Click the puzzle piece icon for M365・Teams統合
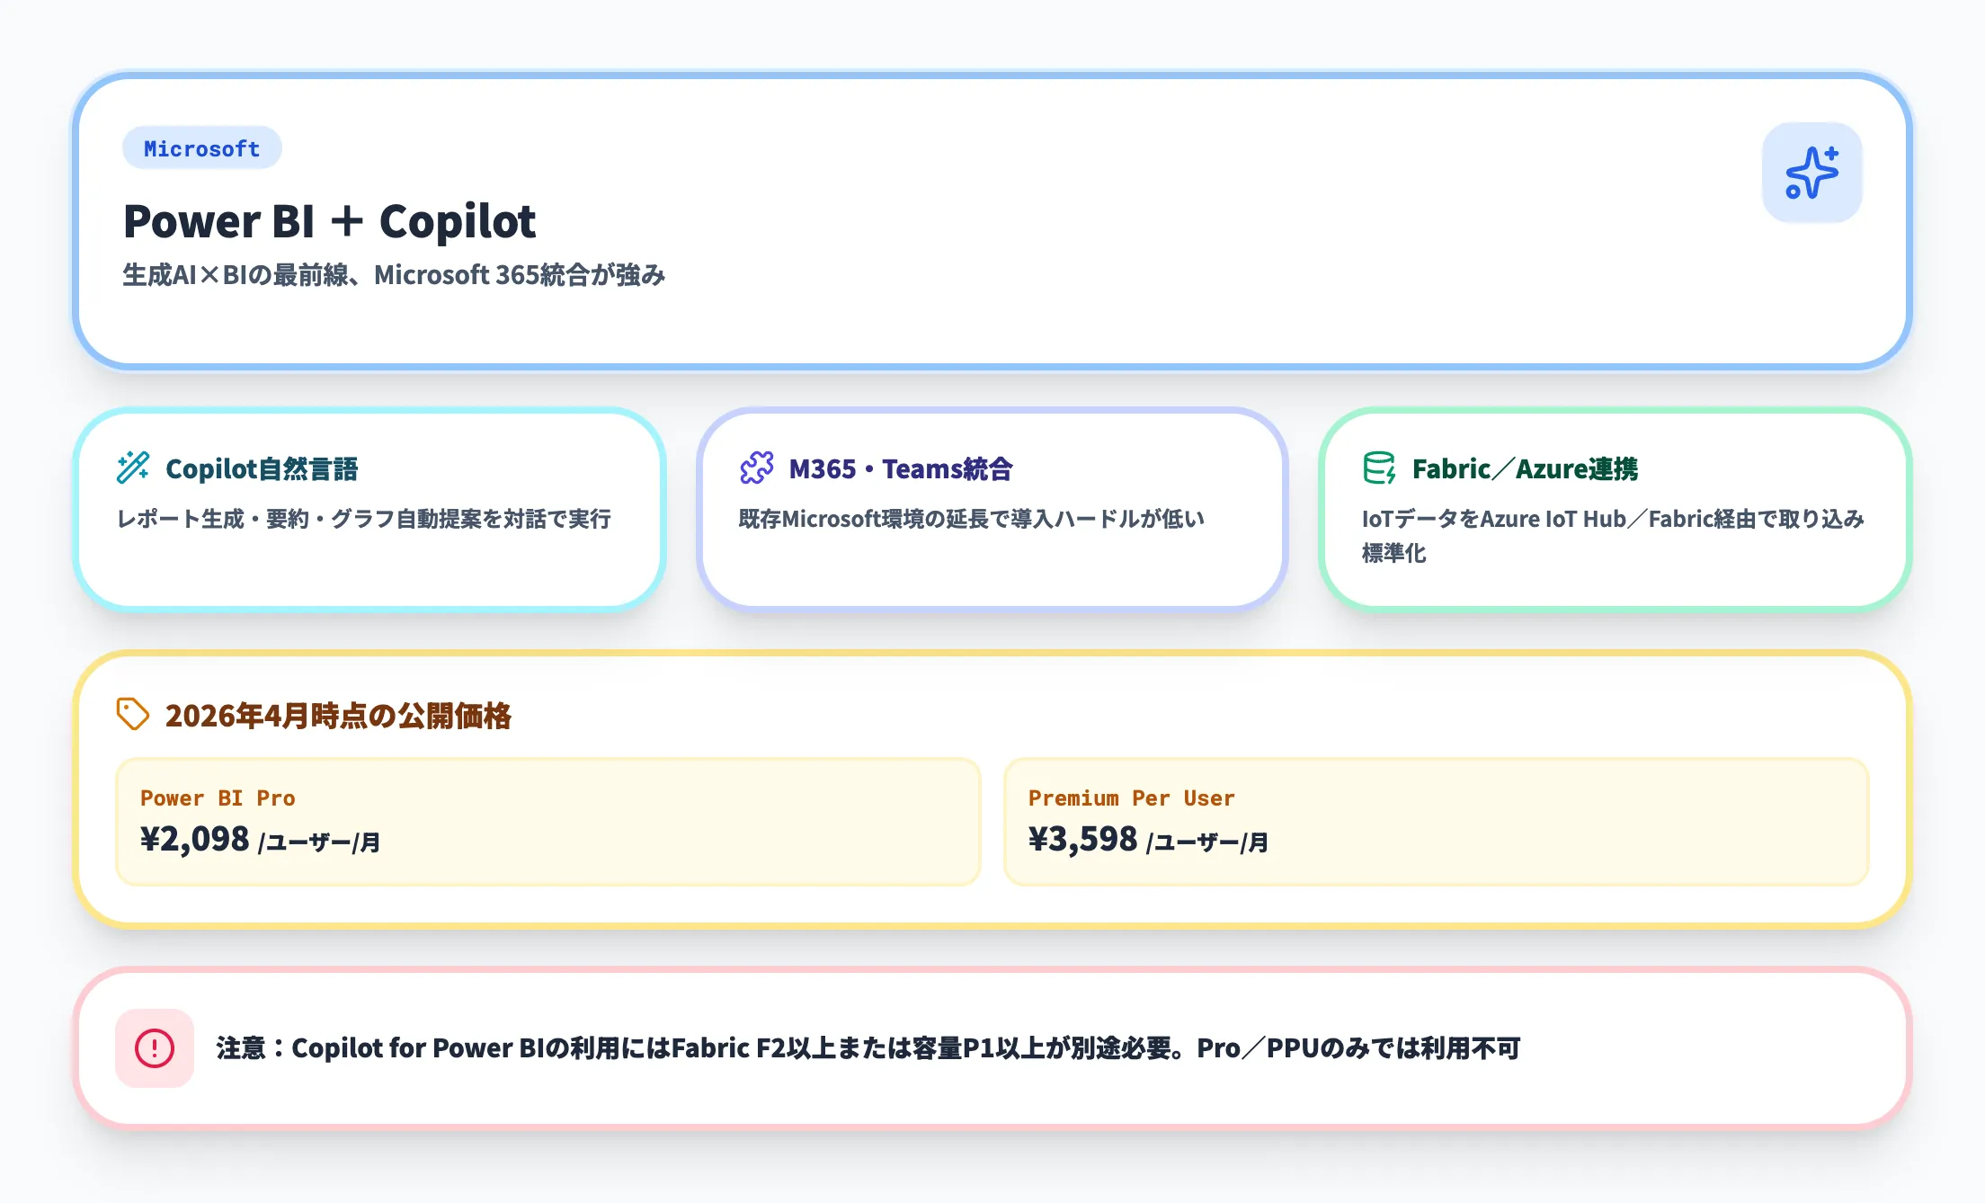Image resolution: width=1985 pixels, height=1203 pixels. point(756,468)
